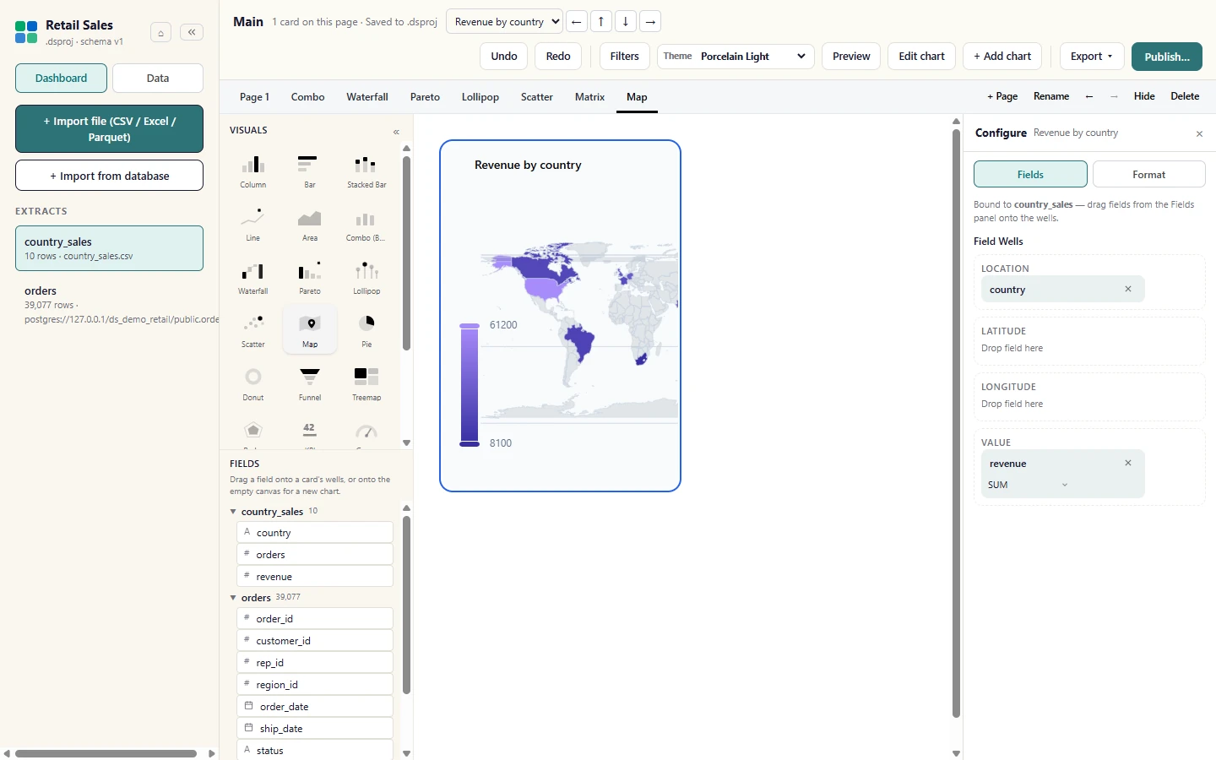Select the Pareto visual icon
Viewport: 1216px width, 760px height.
(310, 277)
